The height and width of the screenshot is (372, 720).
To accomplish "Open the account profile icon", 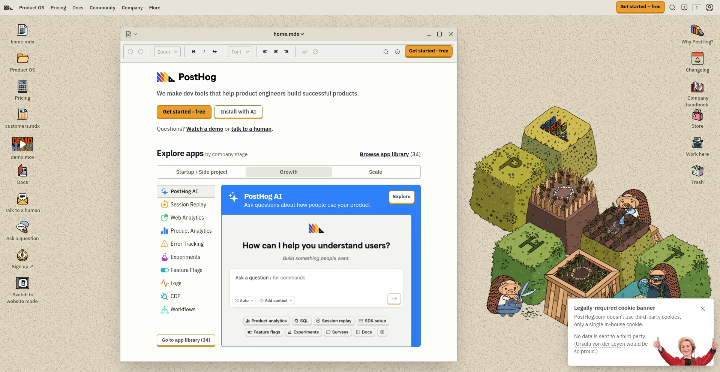I will coord(709,7).
